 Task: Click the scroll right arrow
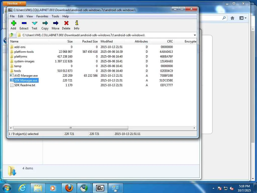pos(195,128)
